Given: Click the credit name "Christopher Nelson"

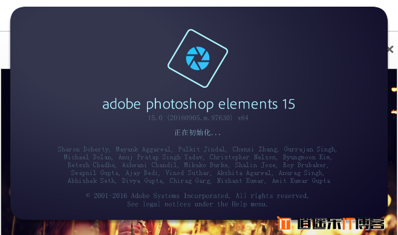Looking at the screenshot, I should [242, 157].
